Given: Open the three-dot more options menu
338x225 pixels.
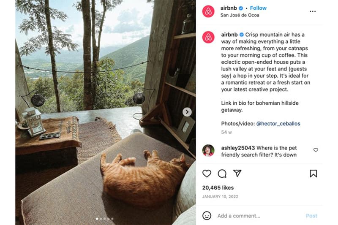Looking at the screenshot, I should point(313,11).
